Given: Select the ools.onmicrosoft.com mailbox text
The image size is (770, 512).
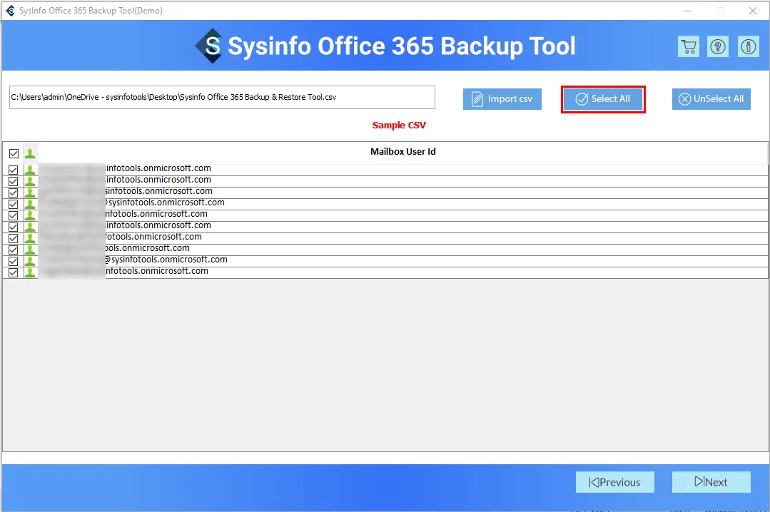Looking at the screenshot, I should (147, 248).
